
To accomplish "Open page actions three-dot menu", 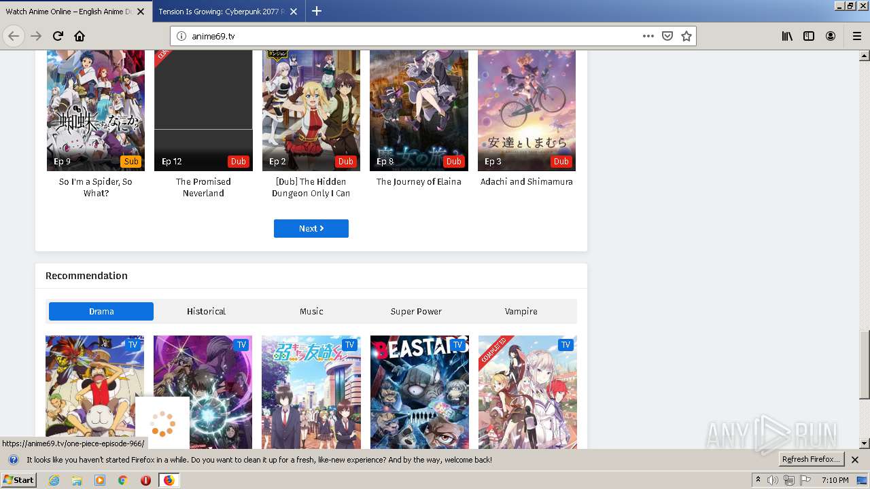I will tap(648, 36).
